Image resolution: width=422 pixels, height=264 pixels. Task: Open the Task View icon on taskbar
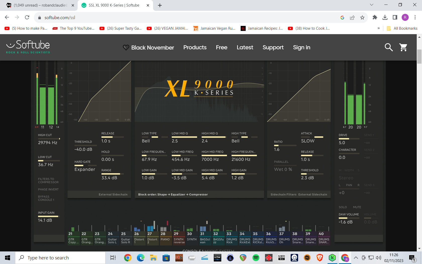[x=113, y=258]
